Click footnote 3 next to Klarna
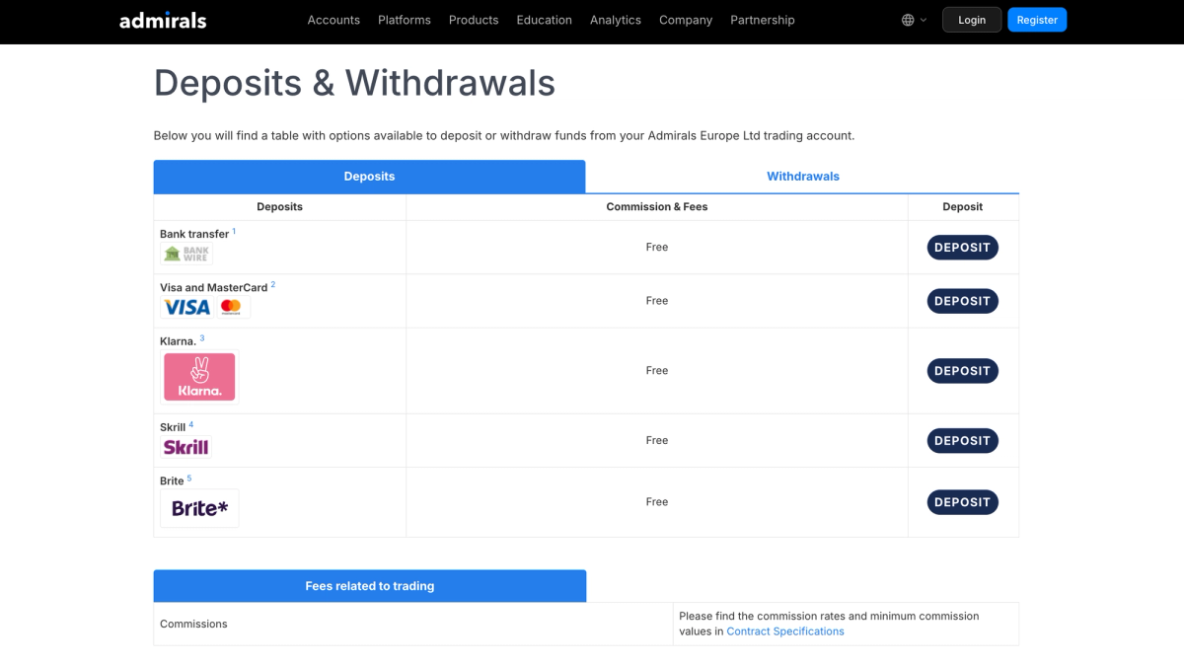1184x666 pixels. (202, 338)
